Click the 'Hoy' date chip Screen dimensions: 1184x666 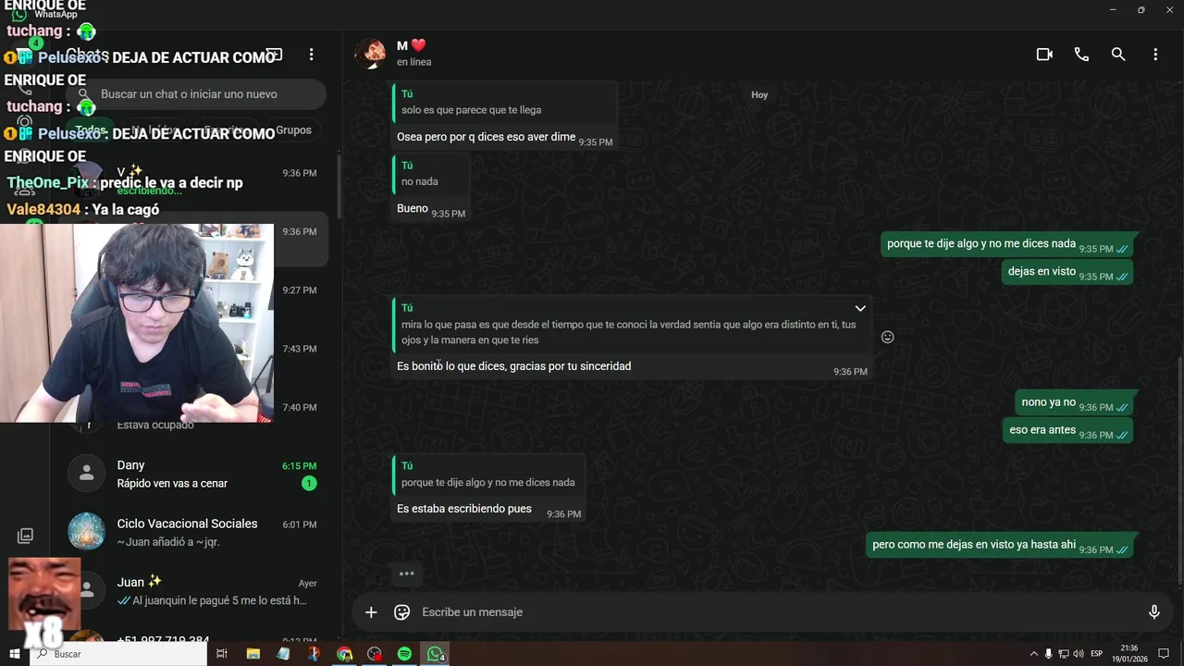tap(759, 94)
